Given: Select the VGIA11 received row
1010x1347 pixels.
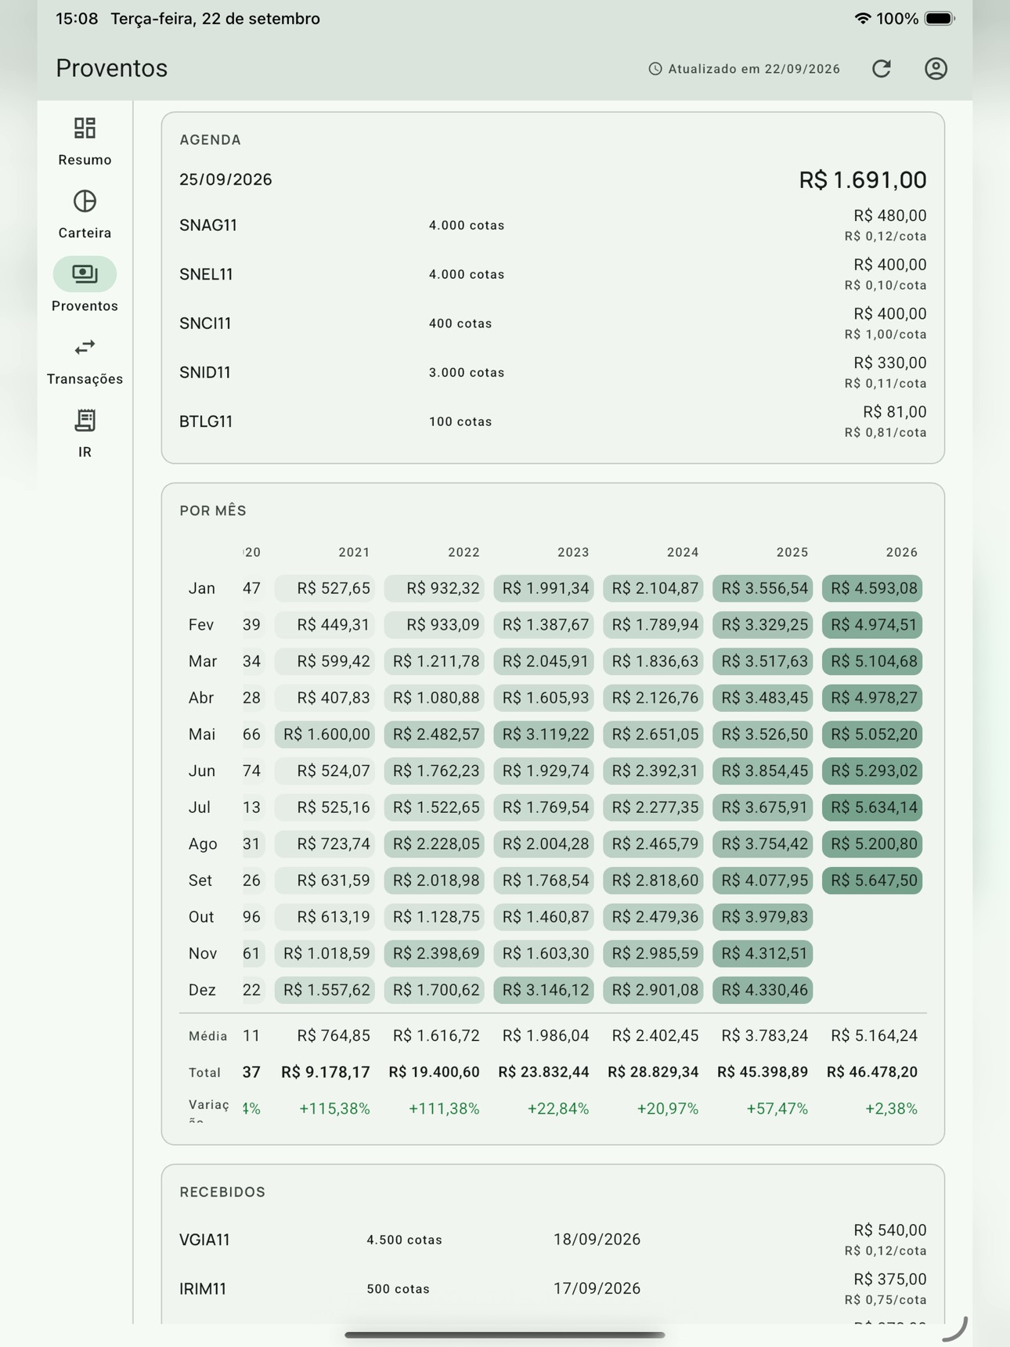Looking at the screenshot, I should [553, 1240].
